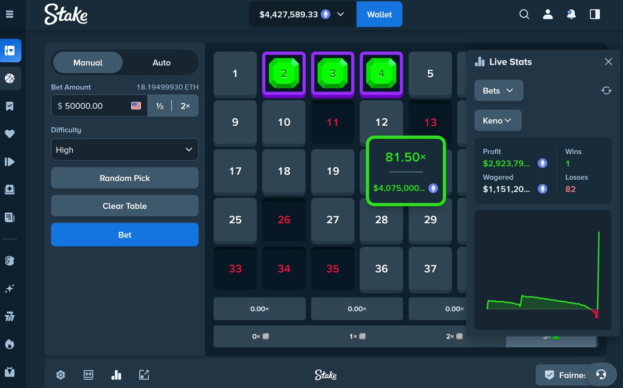Open the hamburger navigation menu
This screenshot has width=623, height=388.
(9, 14)
